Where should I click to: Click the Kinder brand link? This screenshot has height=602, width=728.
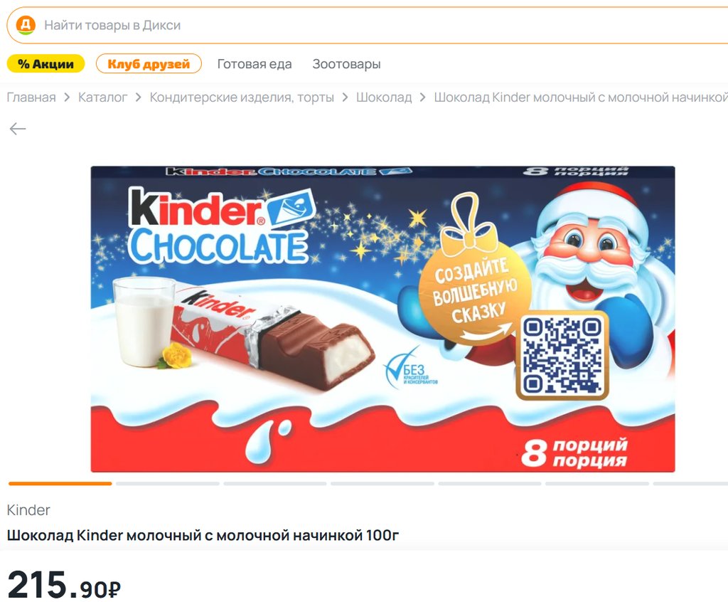[x=28, y=510]
